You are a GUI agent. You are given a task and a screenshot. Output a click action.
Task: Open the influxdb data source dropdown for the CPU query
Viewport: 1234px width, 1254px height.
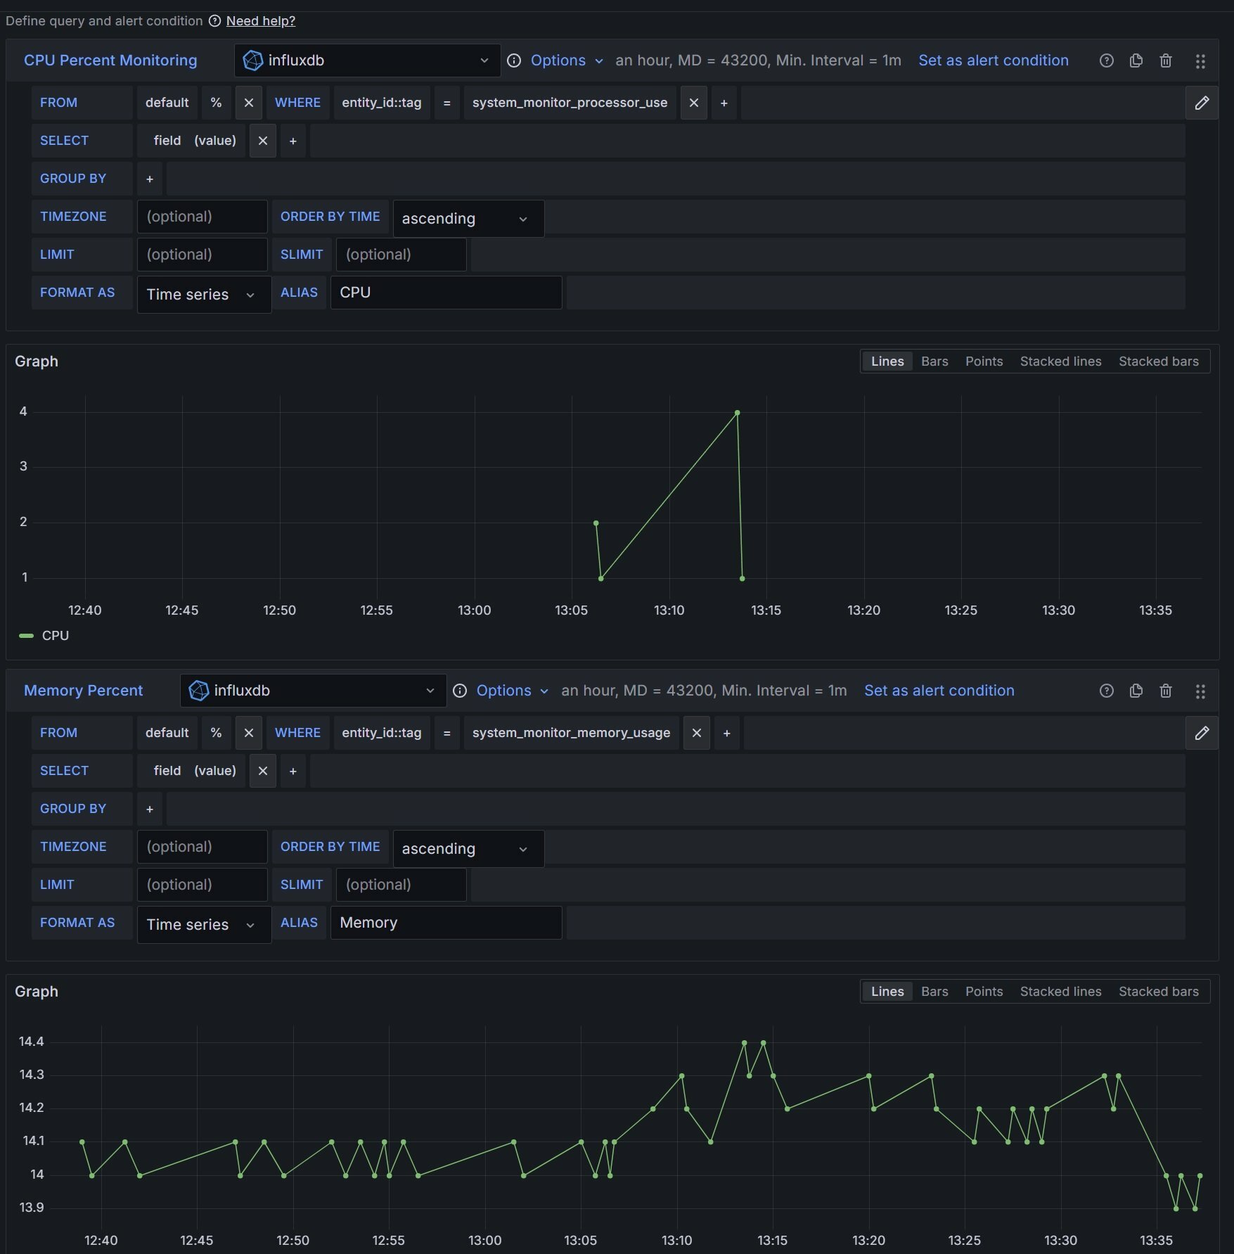click(367, 60)
